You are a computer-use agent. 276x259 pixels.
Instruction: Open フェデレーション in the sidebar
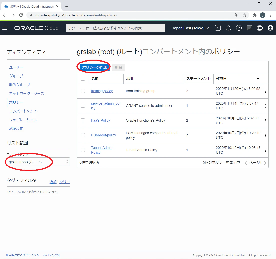tap(23, 120)
